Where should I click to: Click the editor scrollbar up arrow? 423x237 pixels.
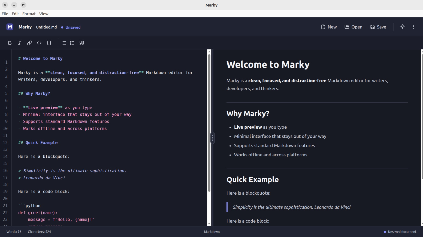[x=209, y=52]
